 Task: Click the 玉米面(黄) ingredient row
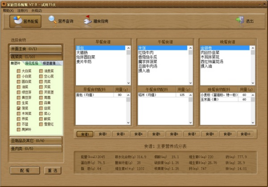click(225, 100)
